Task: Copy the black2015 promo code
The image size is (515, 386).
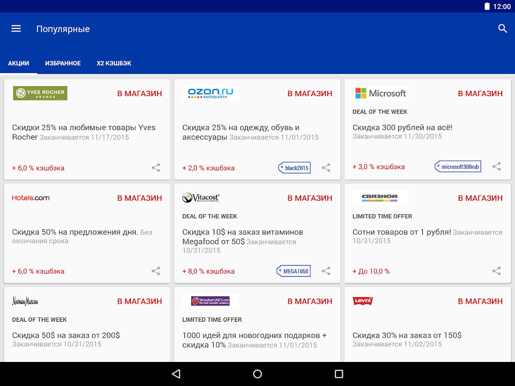Action: (294, 168)
